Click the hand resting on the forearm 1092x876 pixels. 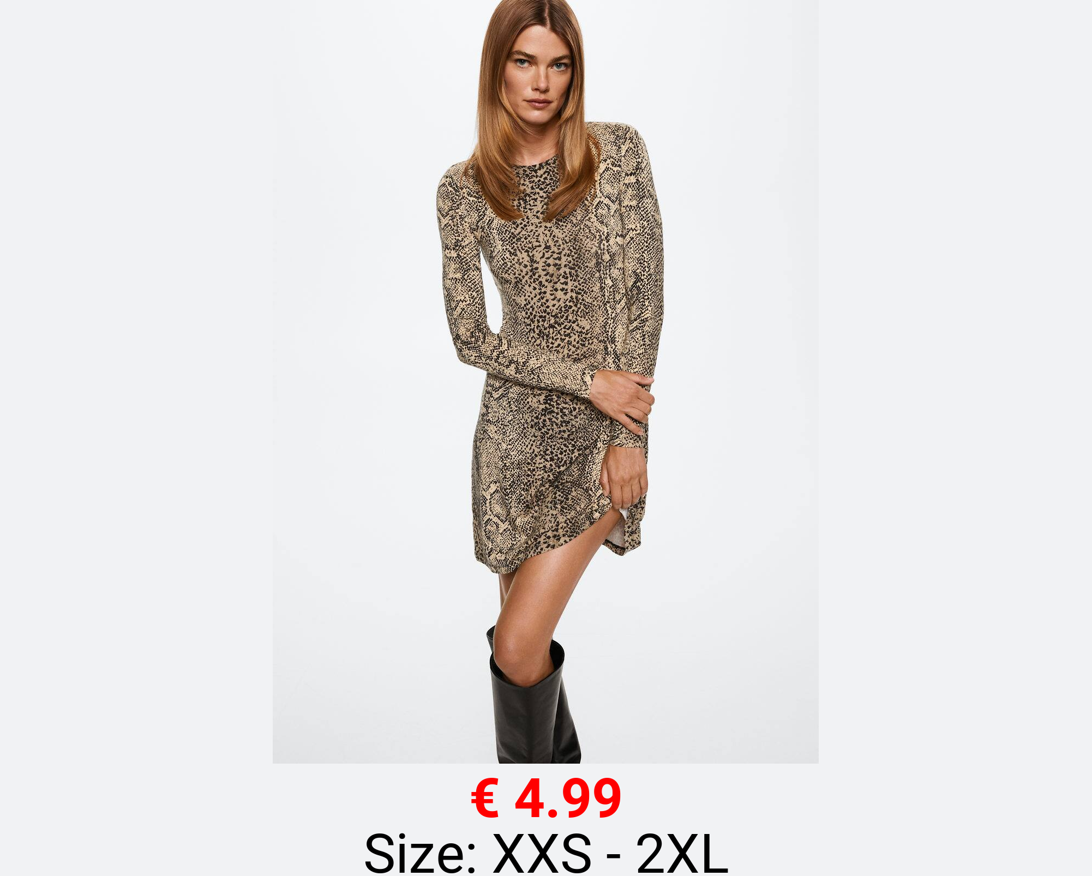pyautogui.click(x=623, y=398)
